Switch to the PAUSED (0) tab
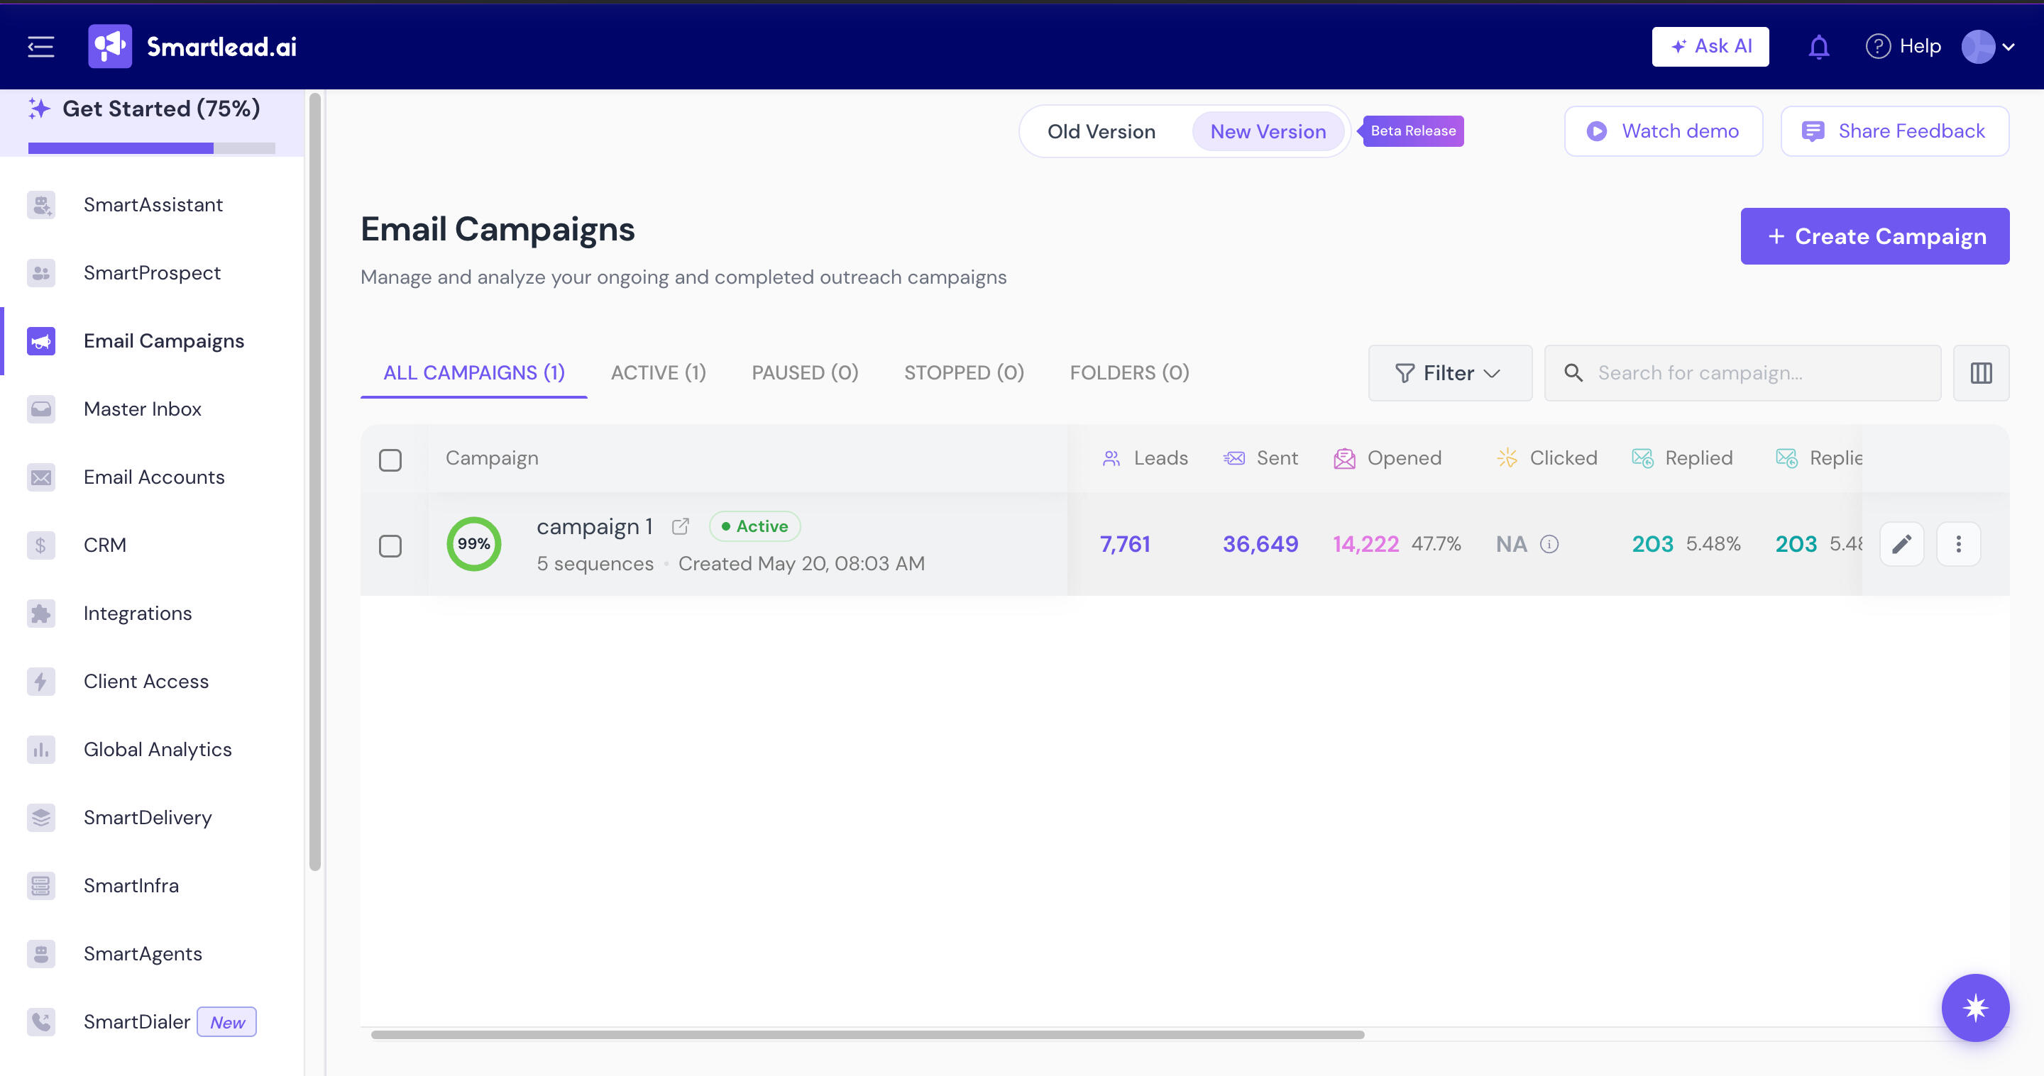The image size is (2044, 1076). pyautogui.click(x=805, y=372)
